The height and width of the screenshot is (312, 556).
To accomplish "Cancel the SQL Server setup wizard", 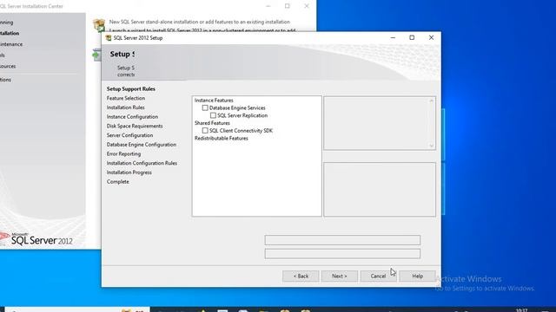I will (378, 276).
